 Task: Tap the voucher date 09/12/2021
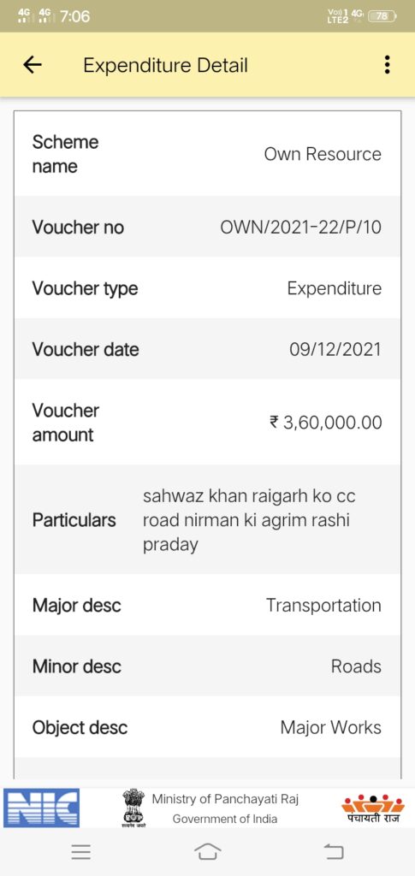coord(335,350)
